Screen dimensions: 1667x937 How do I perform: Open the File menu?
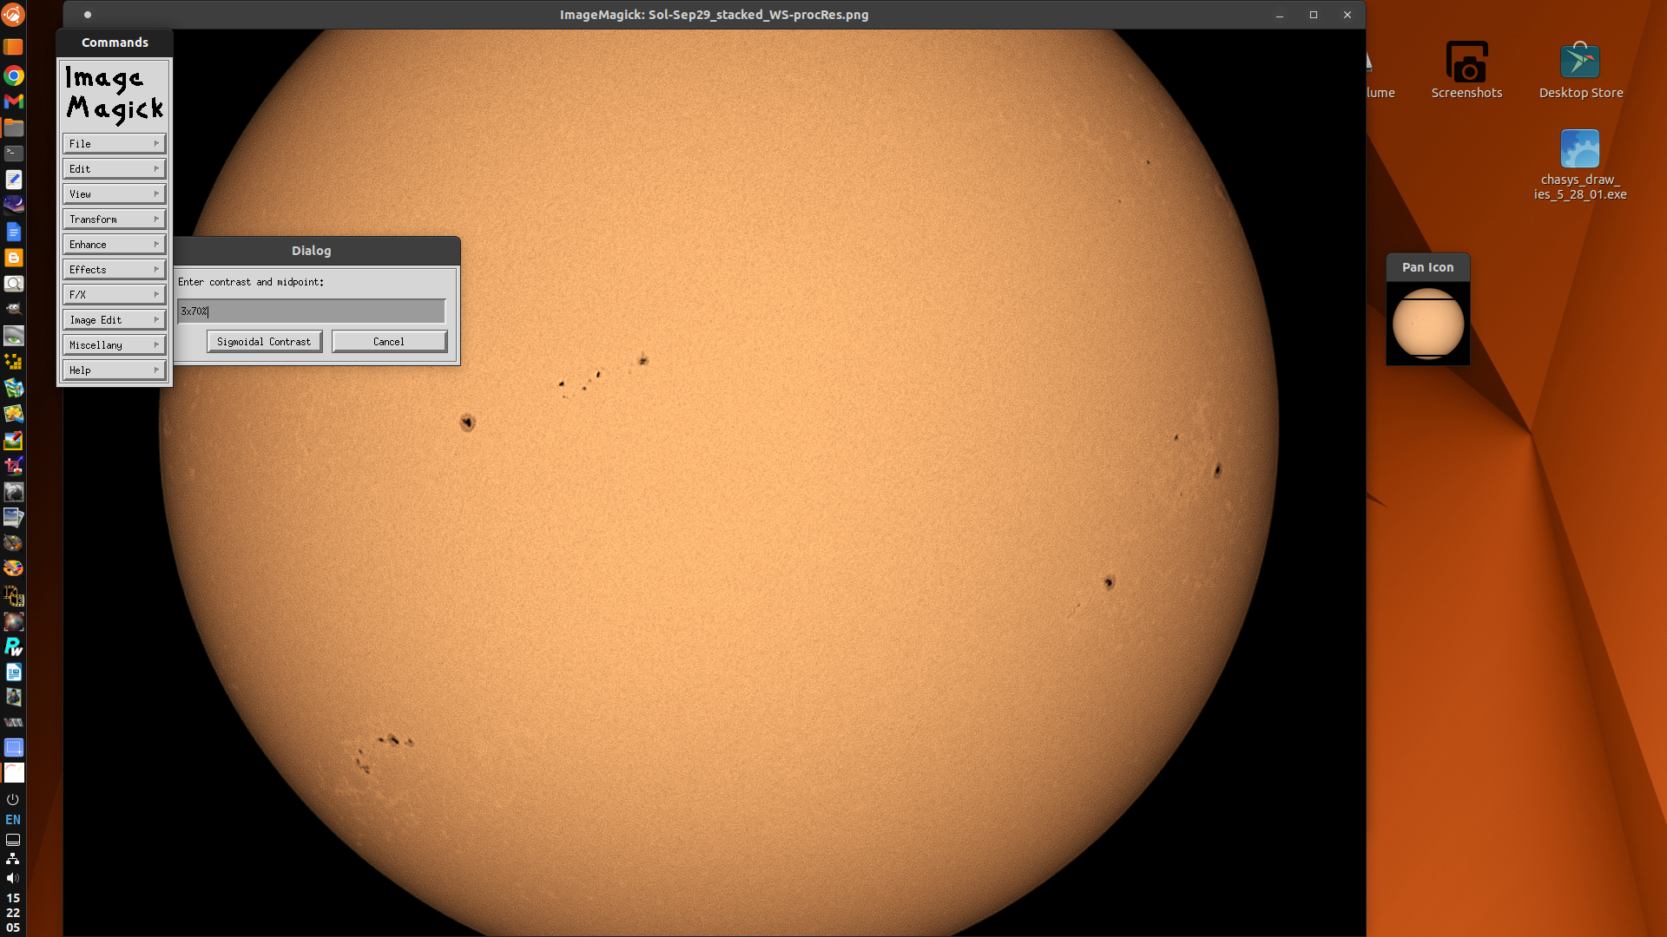point(114,144)
